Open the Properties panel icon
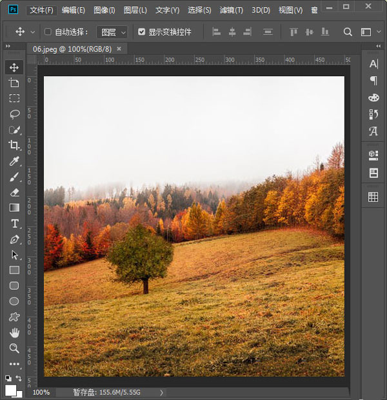The height and width of the screenshot is (400, 387). click(x=373, y=173)
